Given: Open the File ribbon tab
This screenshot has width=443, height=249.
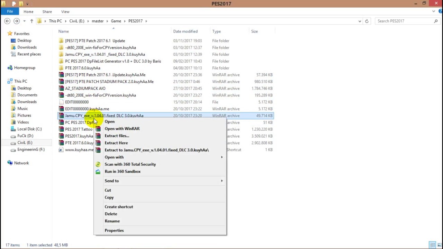Looking at the screenshot, I should click(x=10, y=12).
